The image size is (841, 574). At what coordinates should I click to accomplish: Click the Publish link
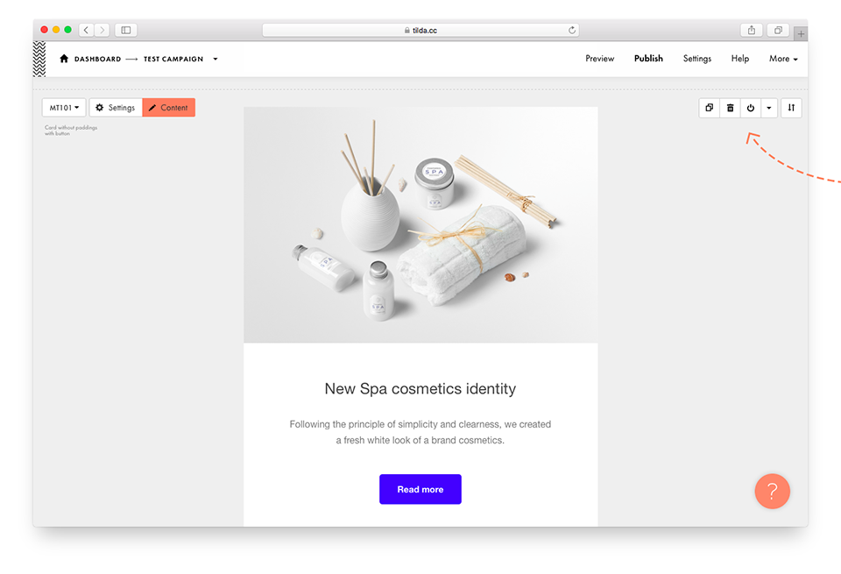click(x=648, y=59)
